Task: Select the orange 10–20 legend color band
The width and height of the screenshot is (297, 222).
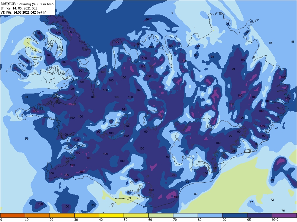Action: (37, 215)
